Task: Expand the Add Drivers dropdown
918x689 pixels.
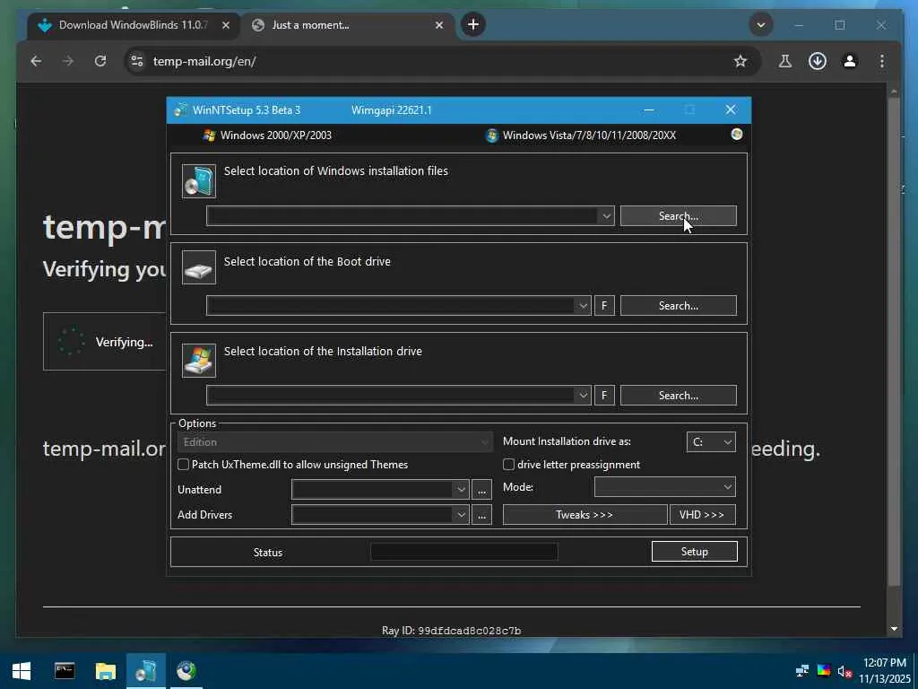Action: 461,515
